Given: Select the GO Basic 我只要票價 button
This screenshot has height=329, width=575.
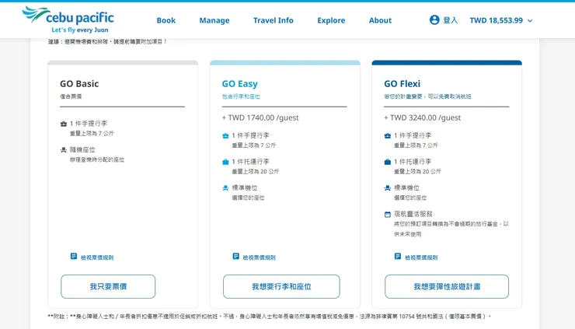Looking at the screenshot, I should pos(108,286).
